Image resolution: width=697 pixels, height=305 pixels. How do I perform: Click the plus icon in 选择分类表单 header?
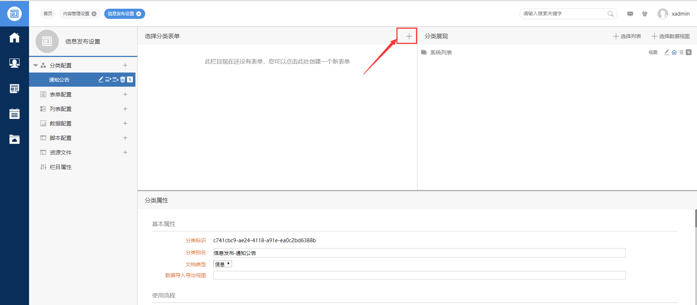(409, 36)
